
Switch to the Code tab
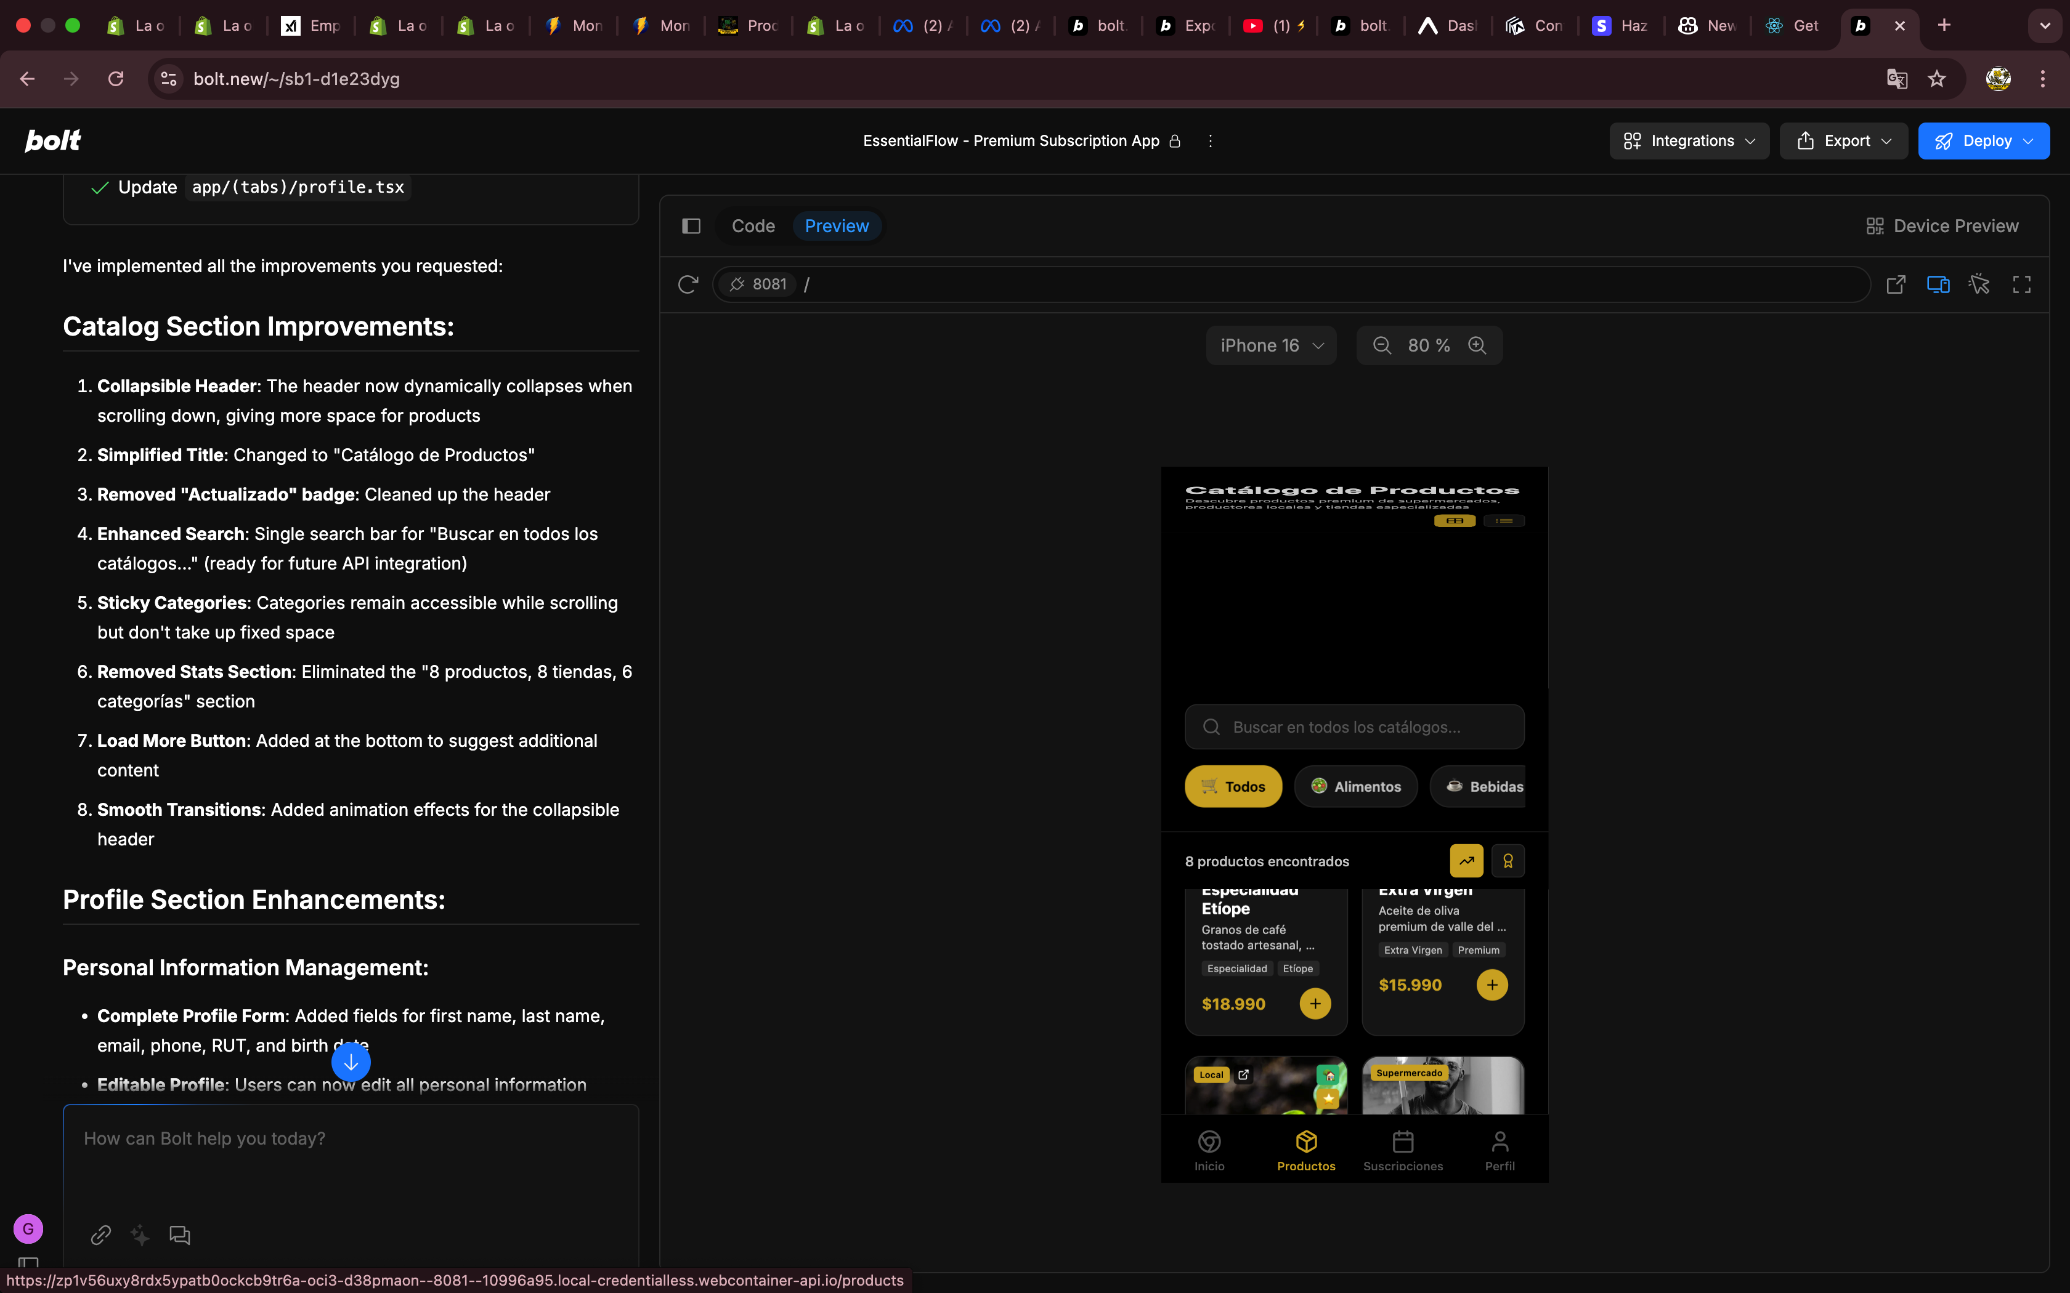pos(753,226)
